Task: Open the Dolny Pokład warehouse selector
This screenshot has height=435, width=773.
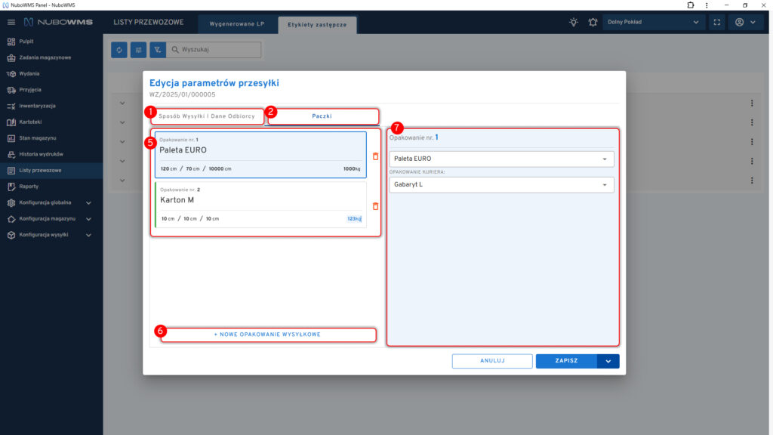Action: tap(654, 22)
